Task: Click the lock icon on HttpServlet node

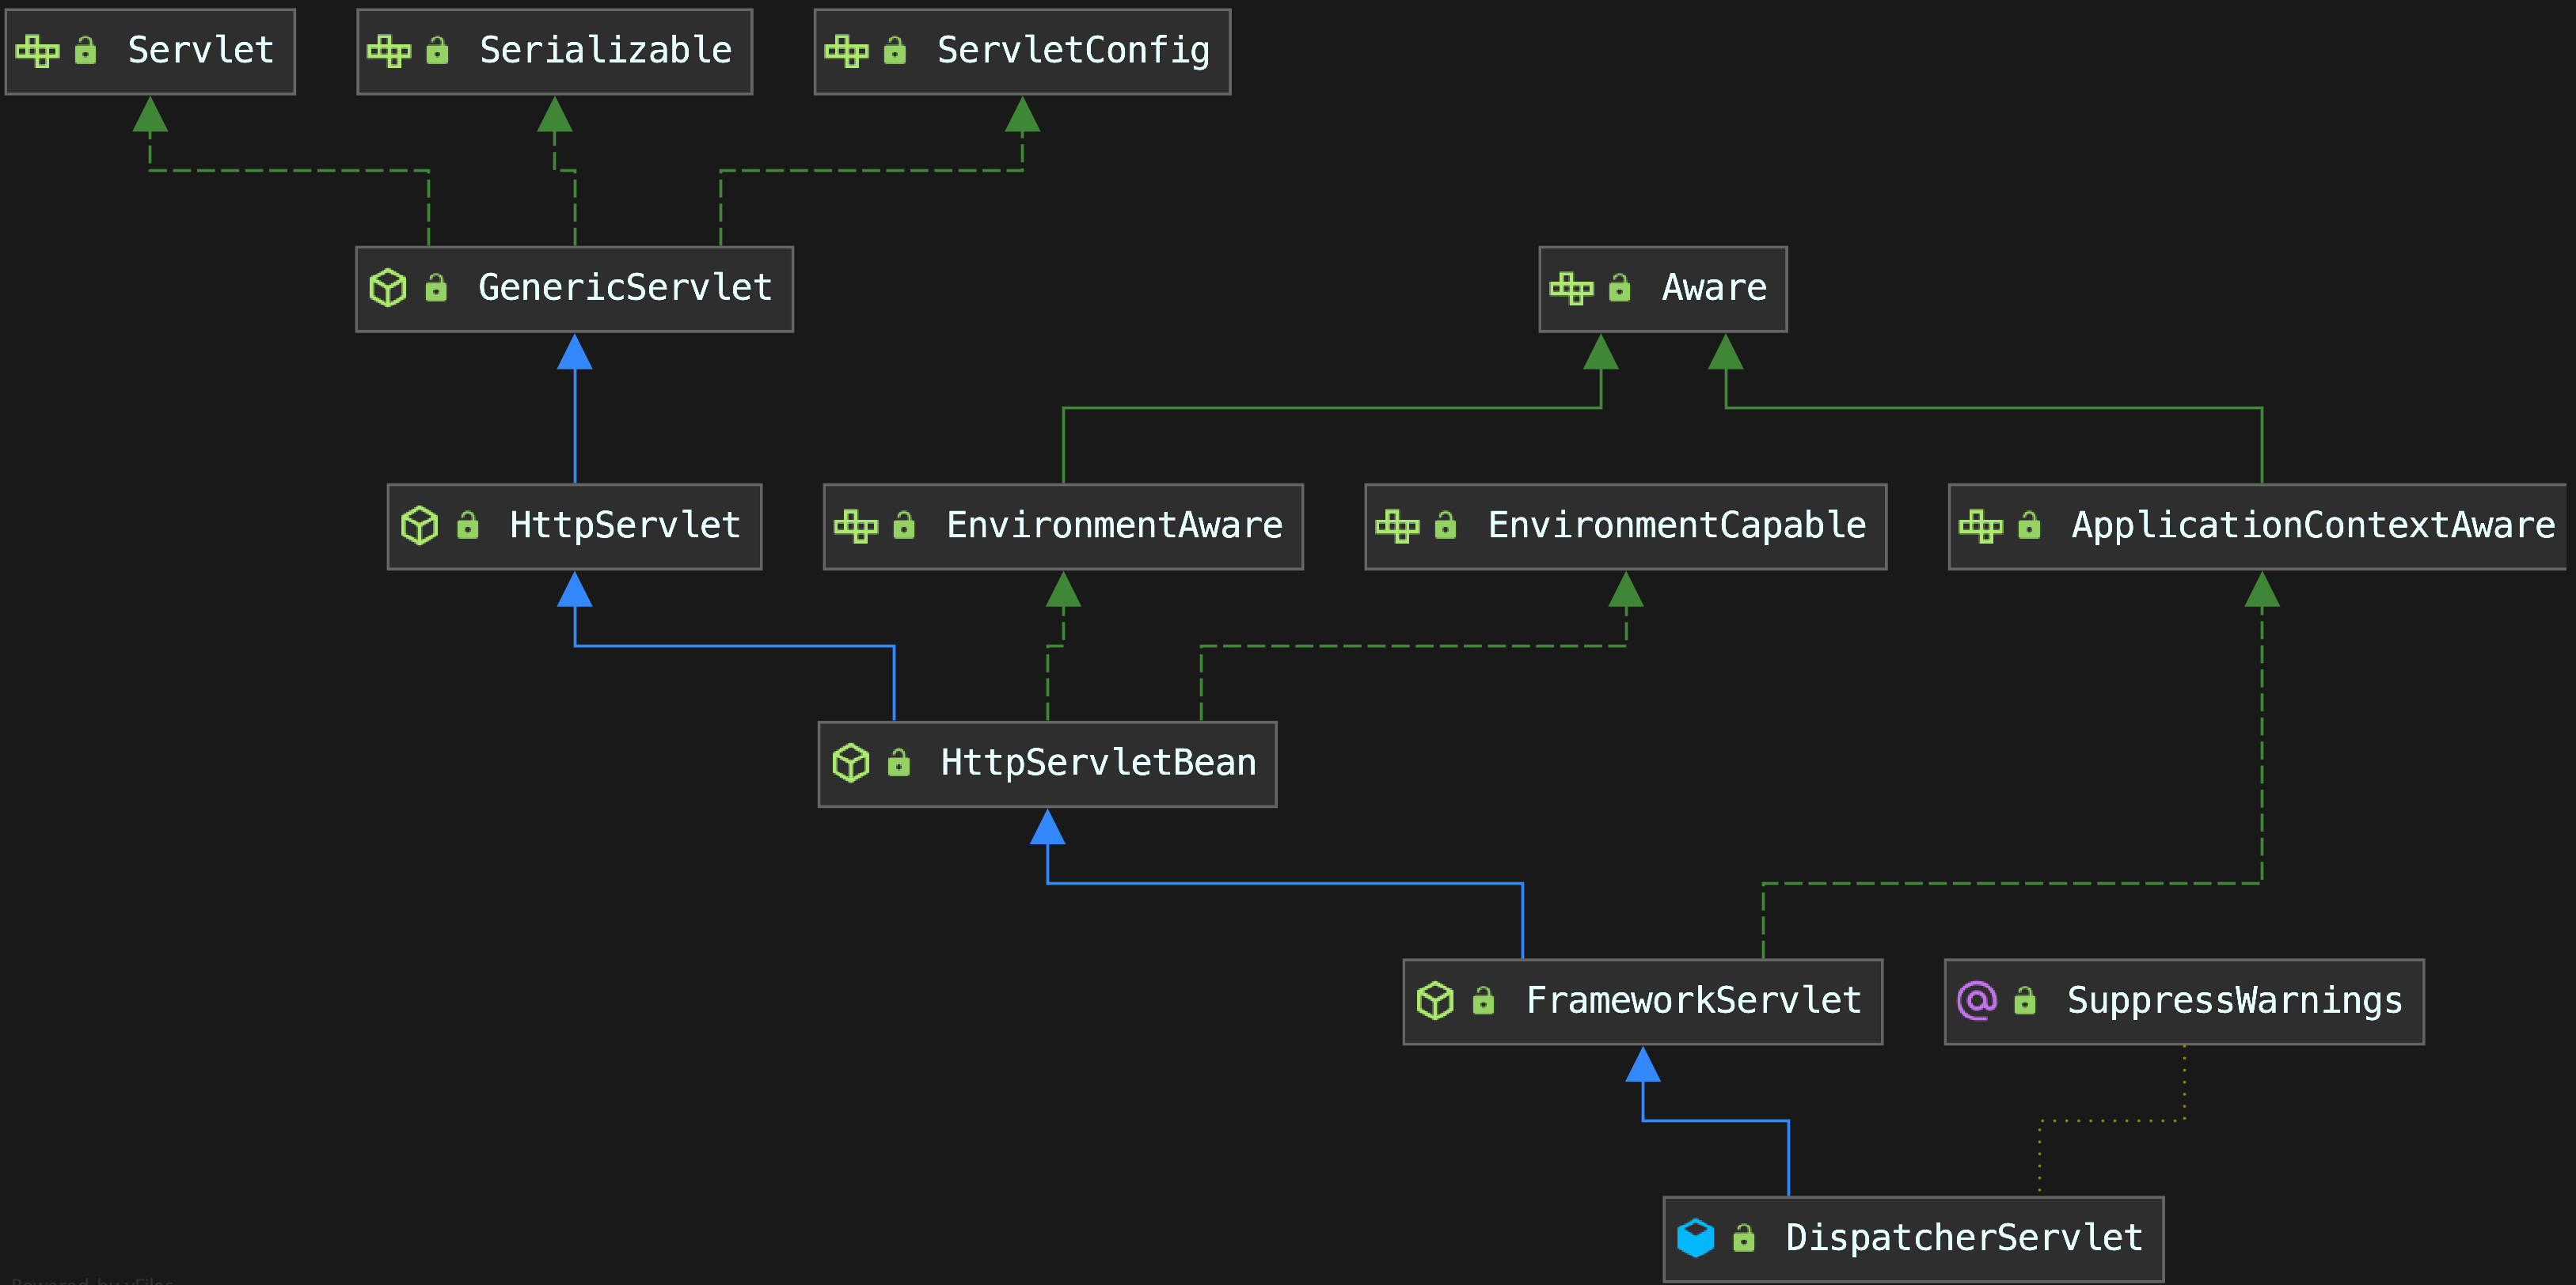Action: (467, 525)
